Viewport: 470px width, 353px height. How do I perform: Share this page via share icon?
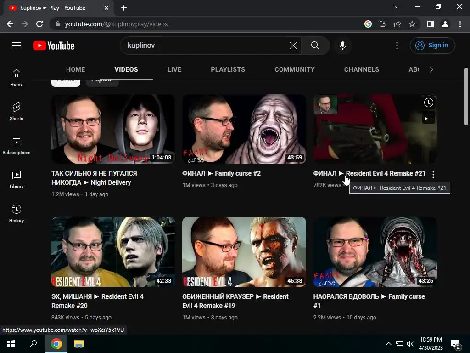(x=397, y=24)
